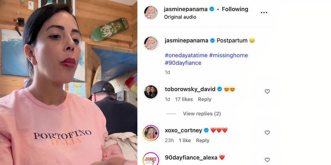Reply to toborowsky_david's comment
Screen dimensions: 331x165
[x=205, y=99]
